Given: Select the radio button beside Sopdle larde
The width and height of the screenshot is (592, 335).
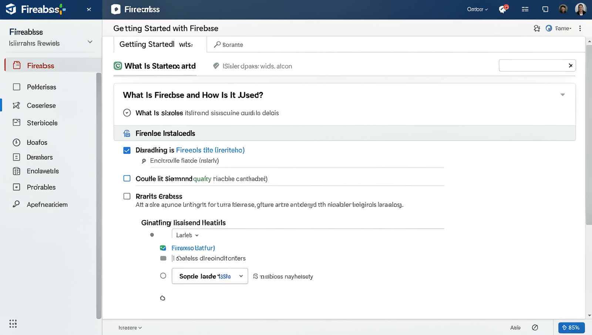Looking at the screenshot, I should 163,276.
